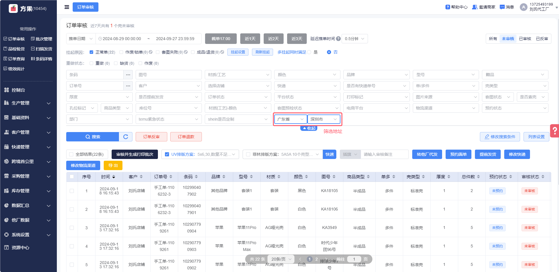The width and height of the screenshot is (559, 272).
Task: Click the audit remark input field
Action: click(385, 154)
